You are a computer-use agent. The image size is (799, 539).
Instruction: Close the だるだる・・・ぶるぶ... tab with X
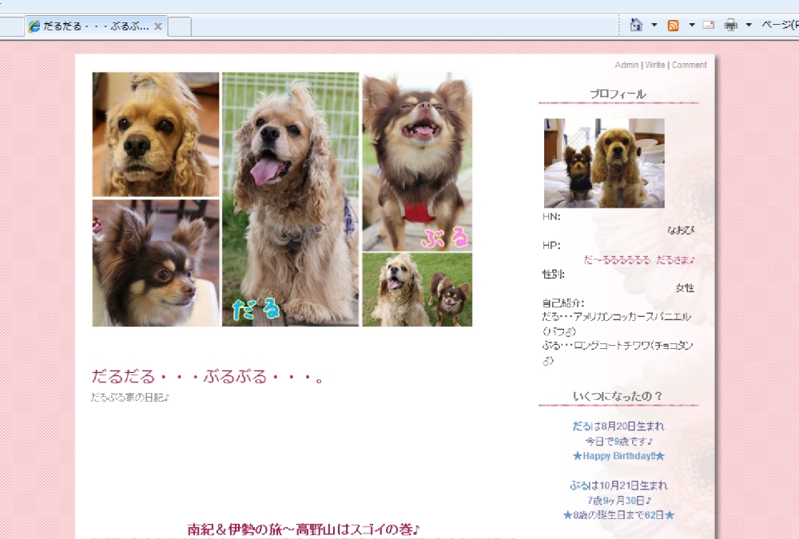[158, 26]
